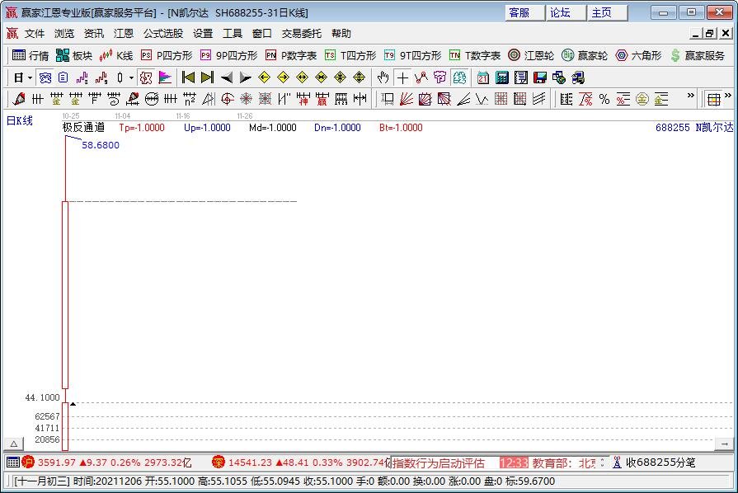Click the 行情 market quotes toolbar button
Image resolution: width=738 pixels, height=493 pixels.
tap(31, 55)
